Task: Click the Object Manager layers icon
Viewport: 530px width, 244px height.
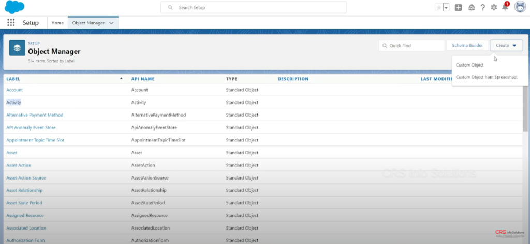Action: (x=17, y=48)
